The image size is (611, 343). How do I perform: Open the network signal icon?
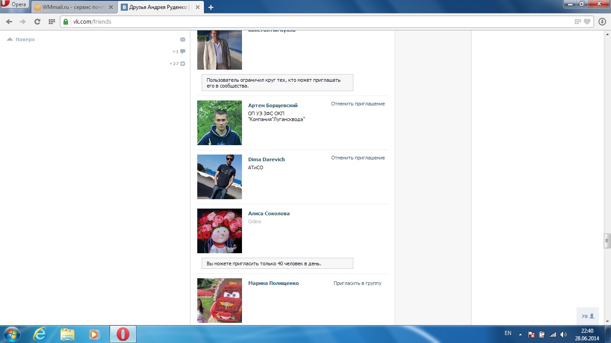click(553, 334)
